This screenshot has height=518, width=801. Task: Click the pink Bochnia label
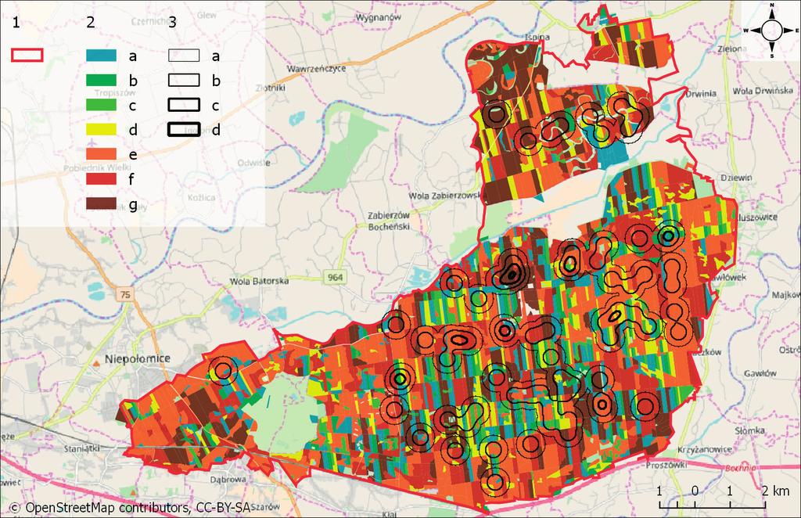click(x=740, y=467)
